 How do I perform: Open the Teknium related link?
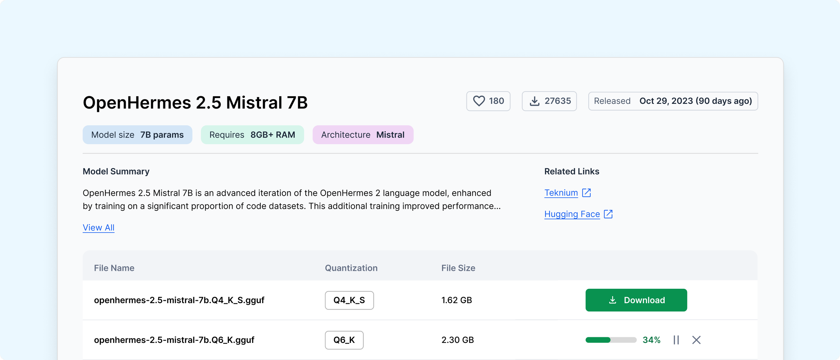tap(561, 193)
